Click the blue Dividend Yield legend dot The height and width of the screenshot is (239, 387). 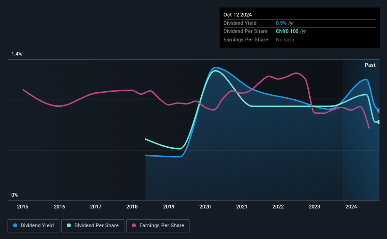pos(15,225)
